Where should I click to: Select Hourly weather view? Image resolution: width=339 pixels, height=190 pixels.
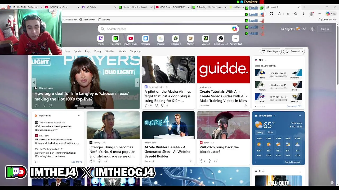[260, 132]
